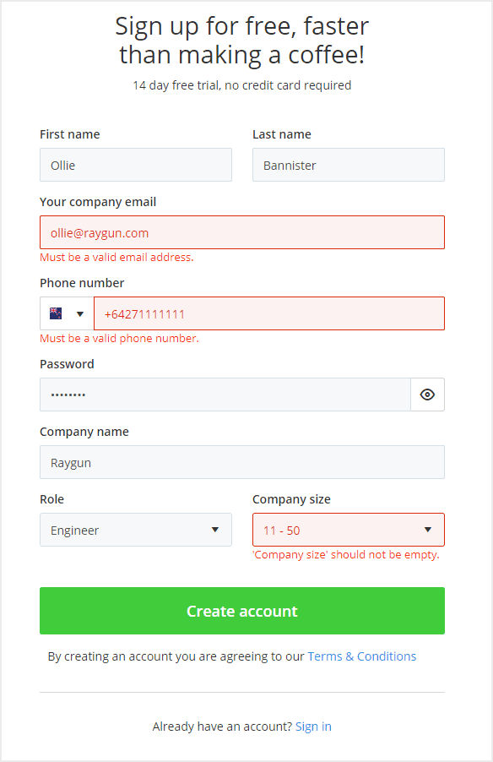Focus the phone number input field
The height and width of the screenshot is (762, 493).
pos(270,313)
